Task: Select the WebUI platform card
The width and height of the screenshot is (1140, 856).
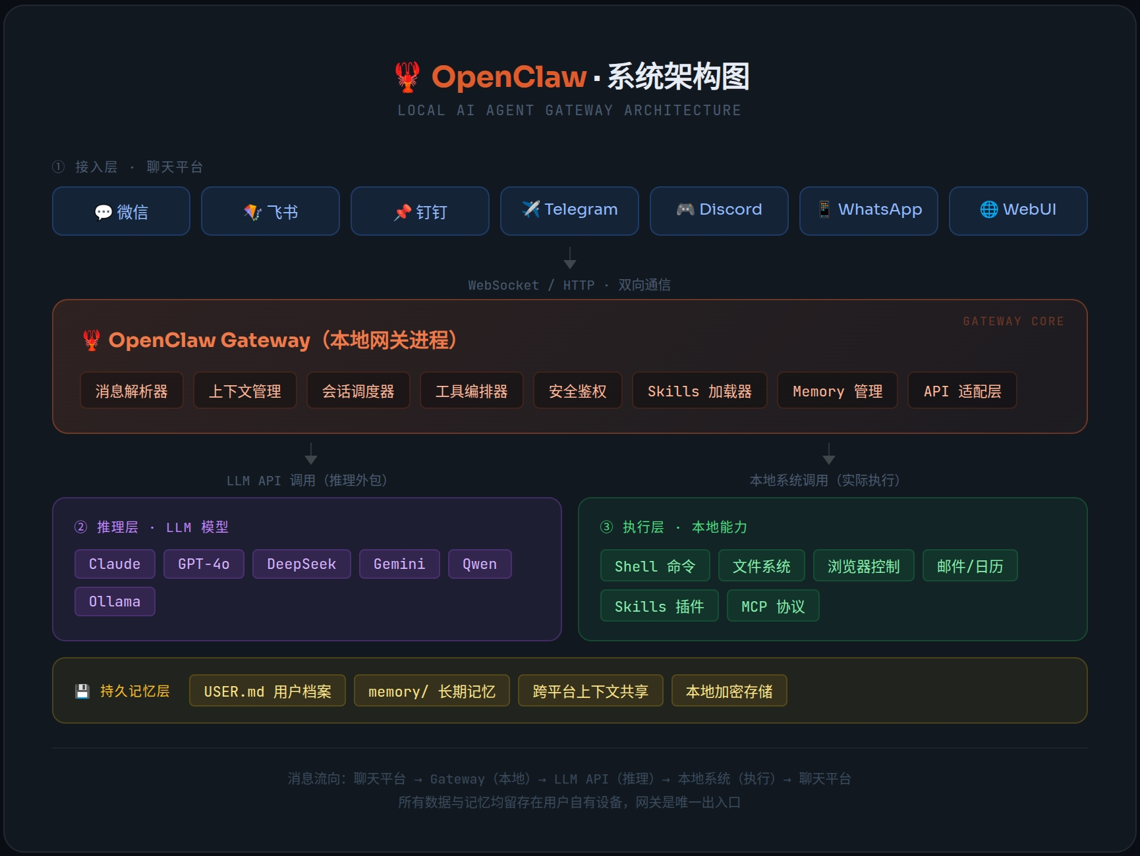Action: (x=1018, y=211)
